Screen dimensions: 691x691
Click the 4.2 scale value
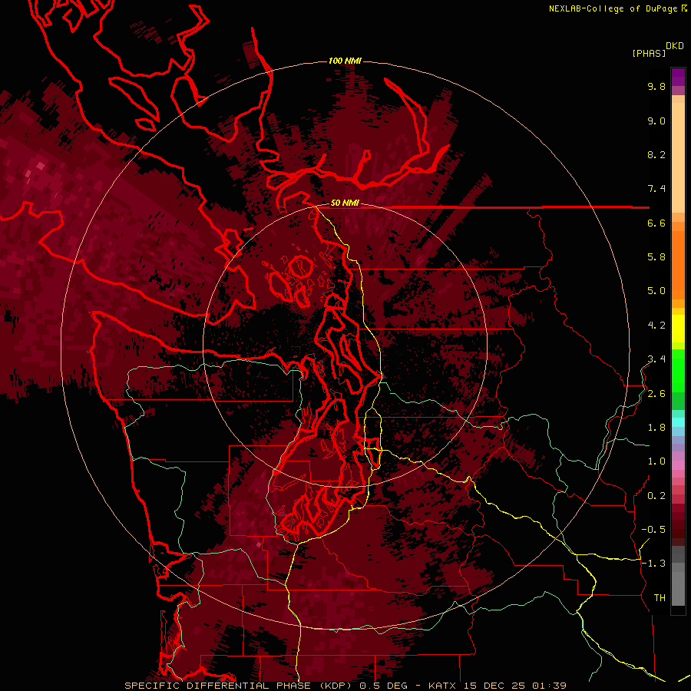(656, 326)
